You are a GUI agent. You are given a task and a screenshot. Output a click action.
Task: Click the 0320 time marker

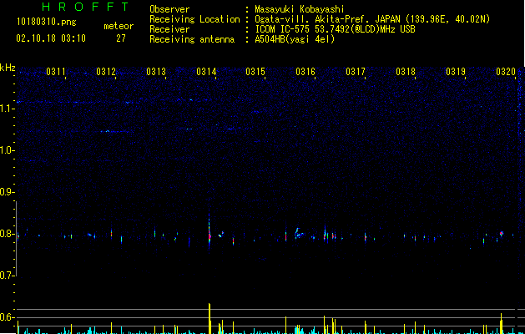pyautogui.click(x=506, y=72)
